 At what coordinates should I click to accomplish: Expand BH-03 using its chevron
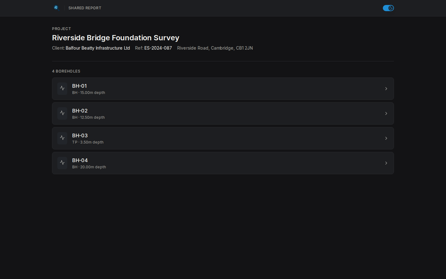[x=386, y=138]
